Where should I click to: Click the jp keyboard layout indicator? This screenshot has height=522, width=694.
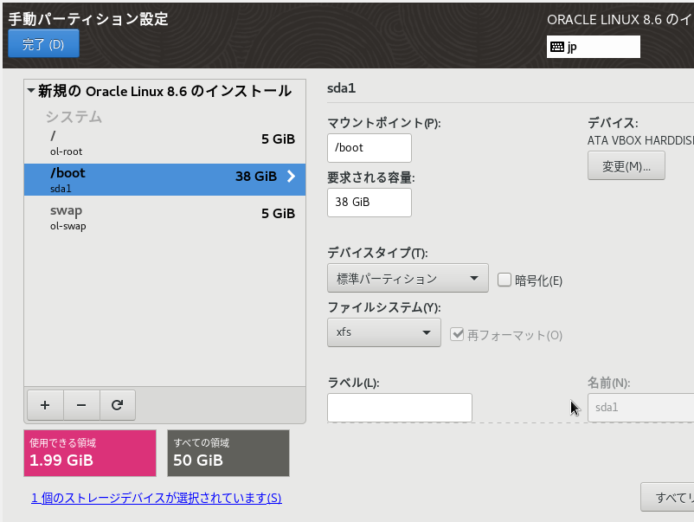[593, 47]
